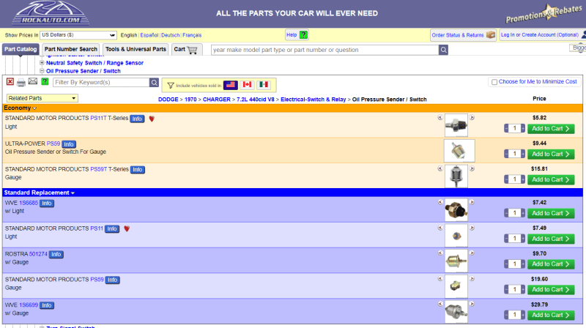This screenshot has width=586, height=328.
Task: Open Info for ROSTRA 501274
Action: click(x=56, y=254)
